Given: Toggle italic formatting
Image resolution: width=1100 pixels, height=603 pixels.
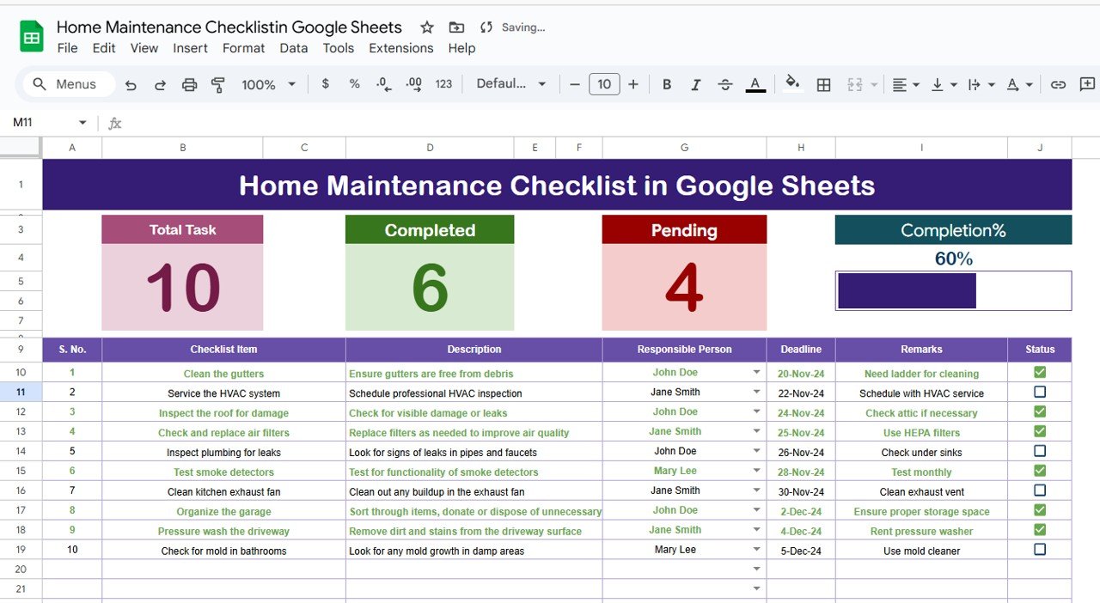Looking at the screenshot, I should pyautogui.click(x=696, y=84).
